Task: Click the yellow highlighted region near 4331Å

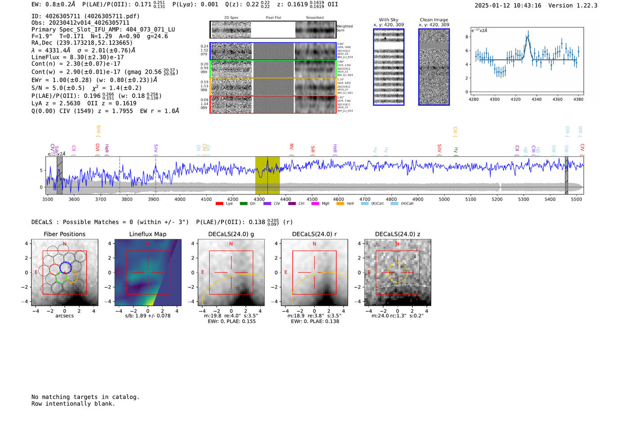Action: pyautogui.click(x=267, y=176)
